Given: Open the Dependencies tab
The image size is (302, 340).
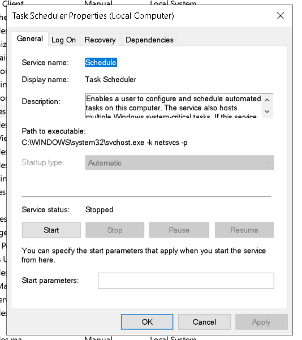Looking at the screenshot, I should pyautogui.click(x=150, y=40).
